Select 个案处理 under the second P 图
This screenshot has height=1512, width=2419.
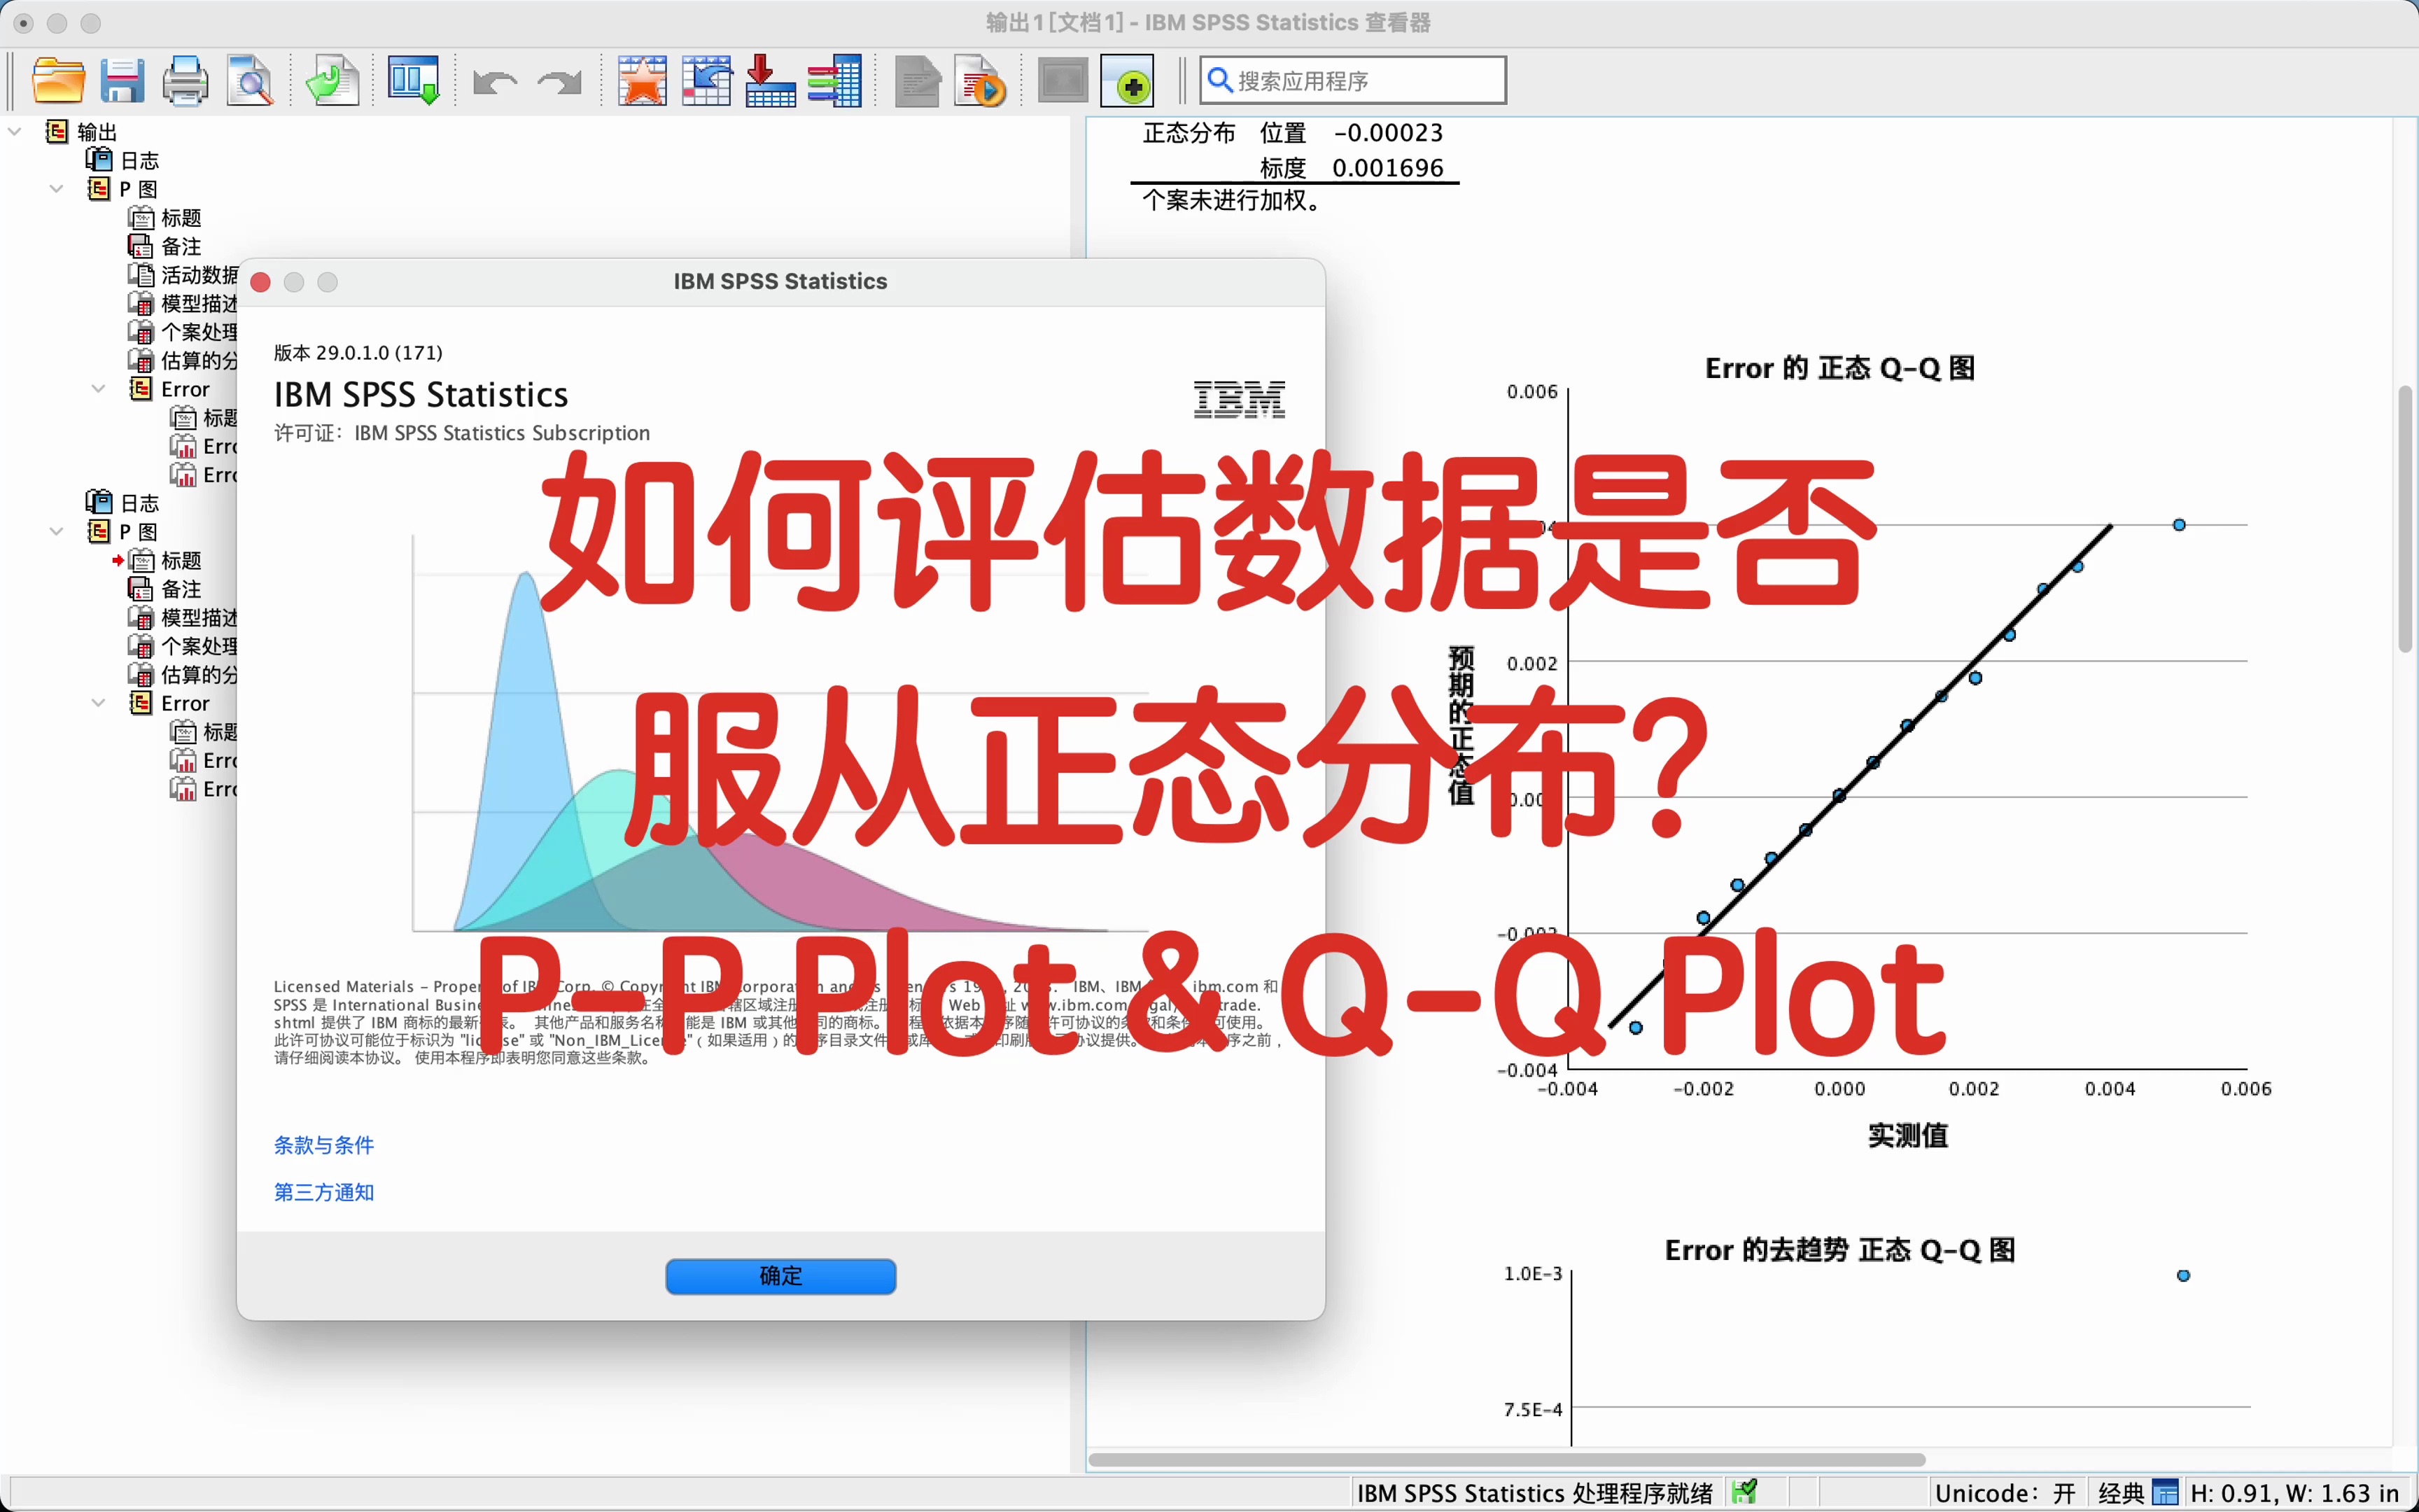(183, 646)
